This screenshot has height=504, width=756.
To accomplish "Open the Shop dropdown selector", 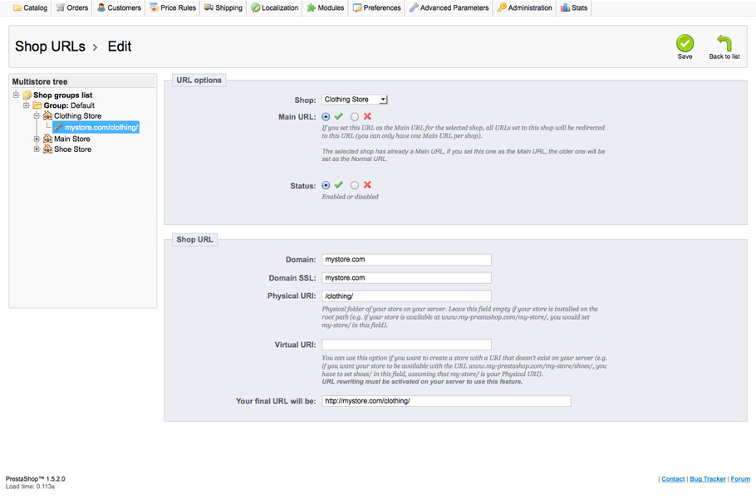I will coord(355,100).
